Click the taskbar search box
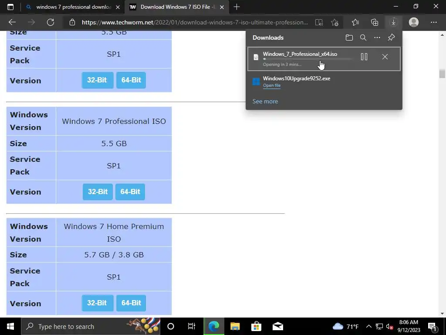446x335 pixels. tap(91, 326)
